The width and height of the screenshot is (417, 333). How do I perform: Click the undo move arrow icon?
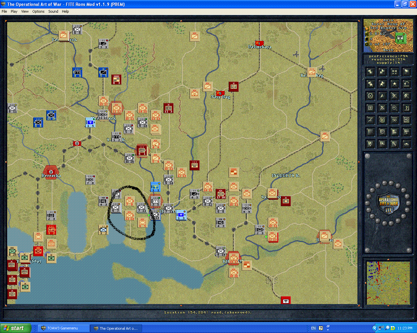[x=406, y=84]
